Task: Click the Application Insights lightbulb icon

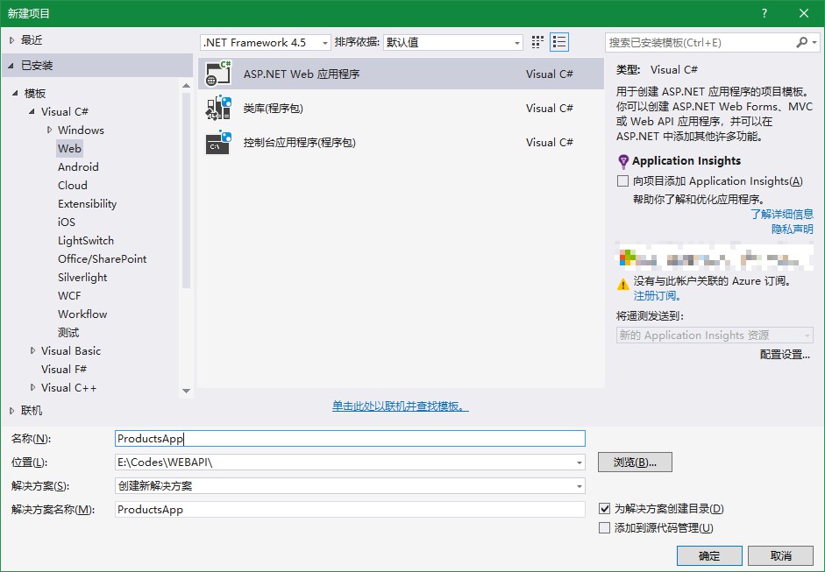Action: [623, 161]
